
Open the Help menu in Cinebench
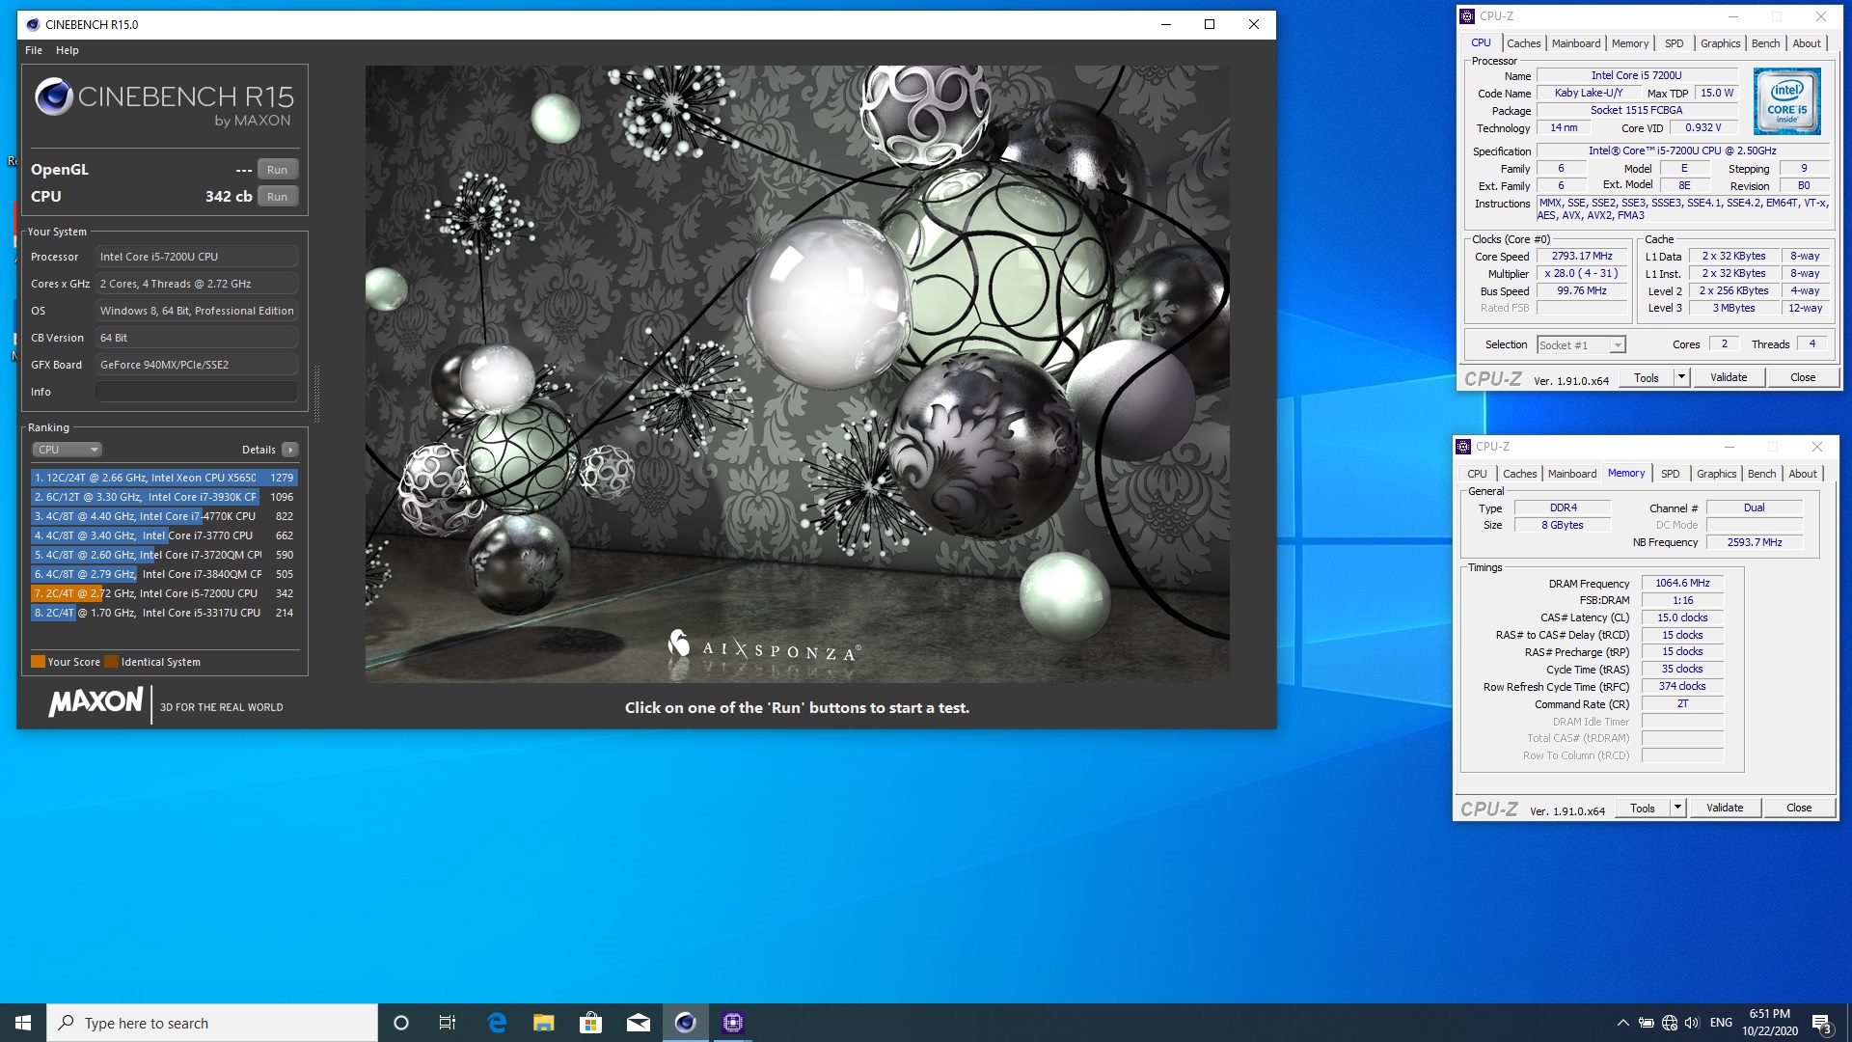coord(68,50)
